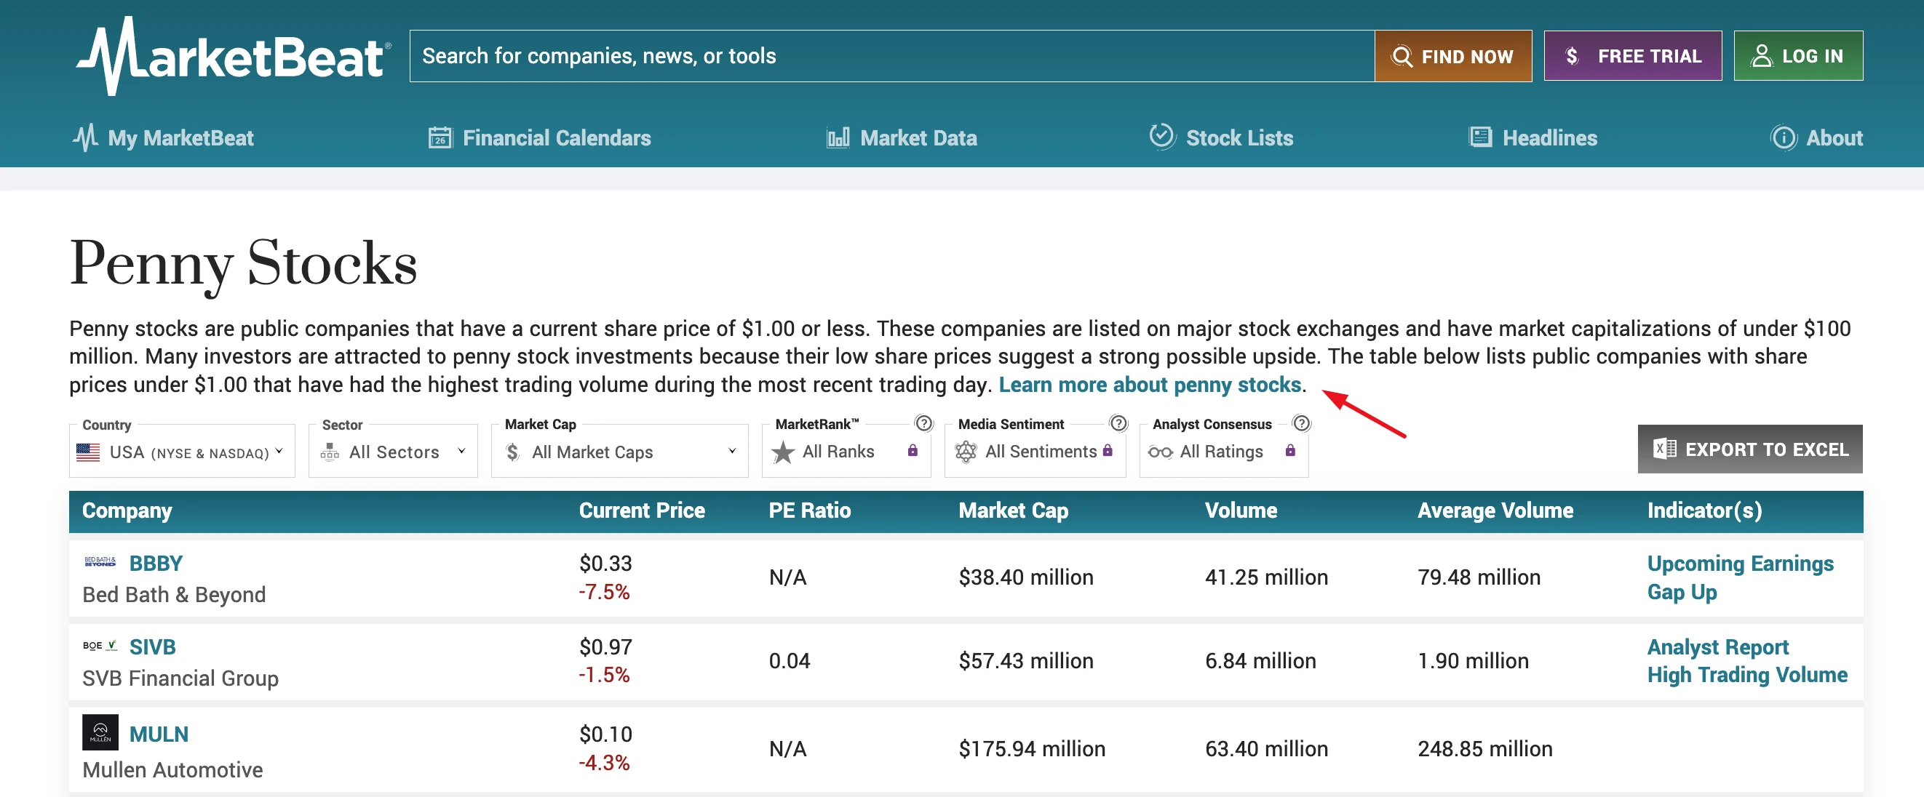Sort table by Current Price header

coord(641,510)
